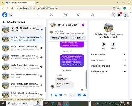Open the Facebook search magnifier

pos(11,15)
